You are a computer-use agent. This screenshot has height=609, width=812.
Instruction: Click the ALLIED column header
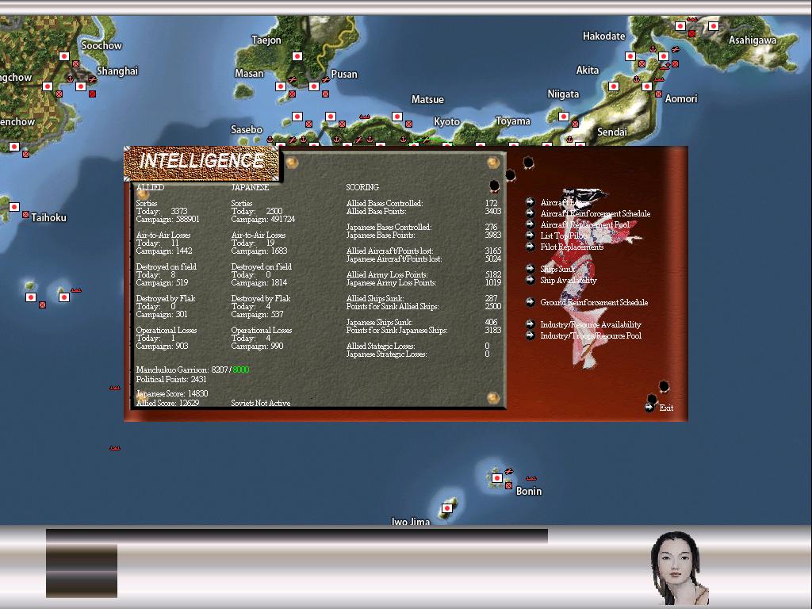(150, 187)
